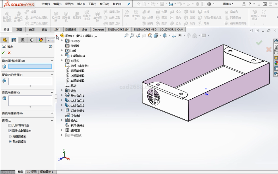This screenshot has height=174, width=278.
Task: Enable the 几何体阵列 checkbox
Action: pyautogui.click(x=10, y=125)
